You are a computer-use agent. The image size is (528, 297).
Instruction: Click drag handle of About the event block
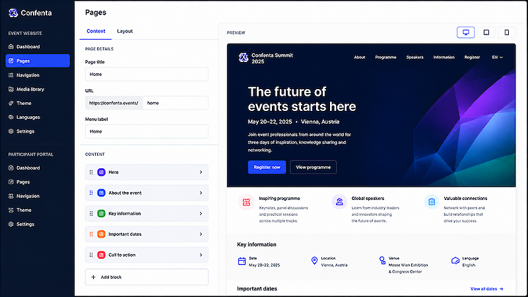click(91, 193)
